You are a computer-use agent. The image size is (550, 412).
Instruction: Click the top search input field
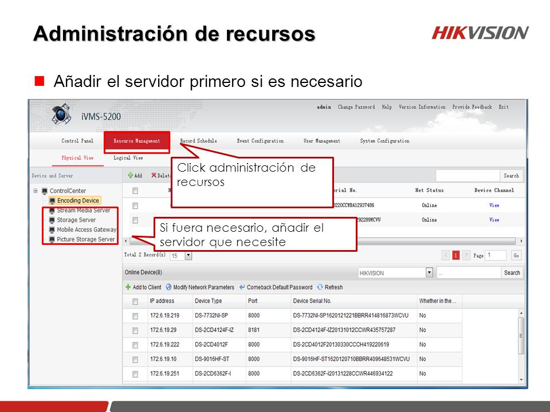[467, 176]
